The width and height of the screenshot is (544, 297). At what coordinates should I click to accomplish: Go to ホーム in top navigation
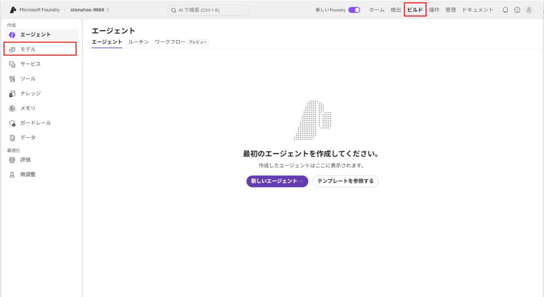[x=377, y=10]
